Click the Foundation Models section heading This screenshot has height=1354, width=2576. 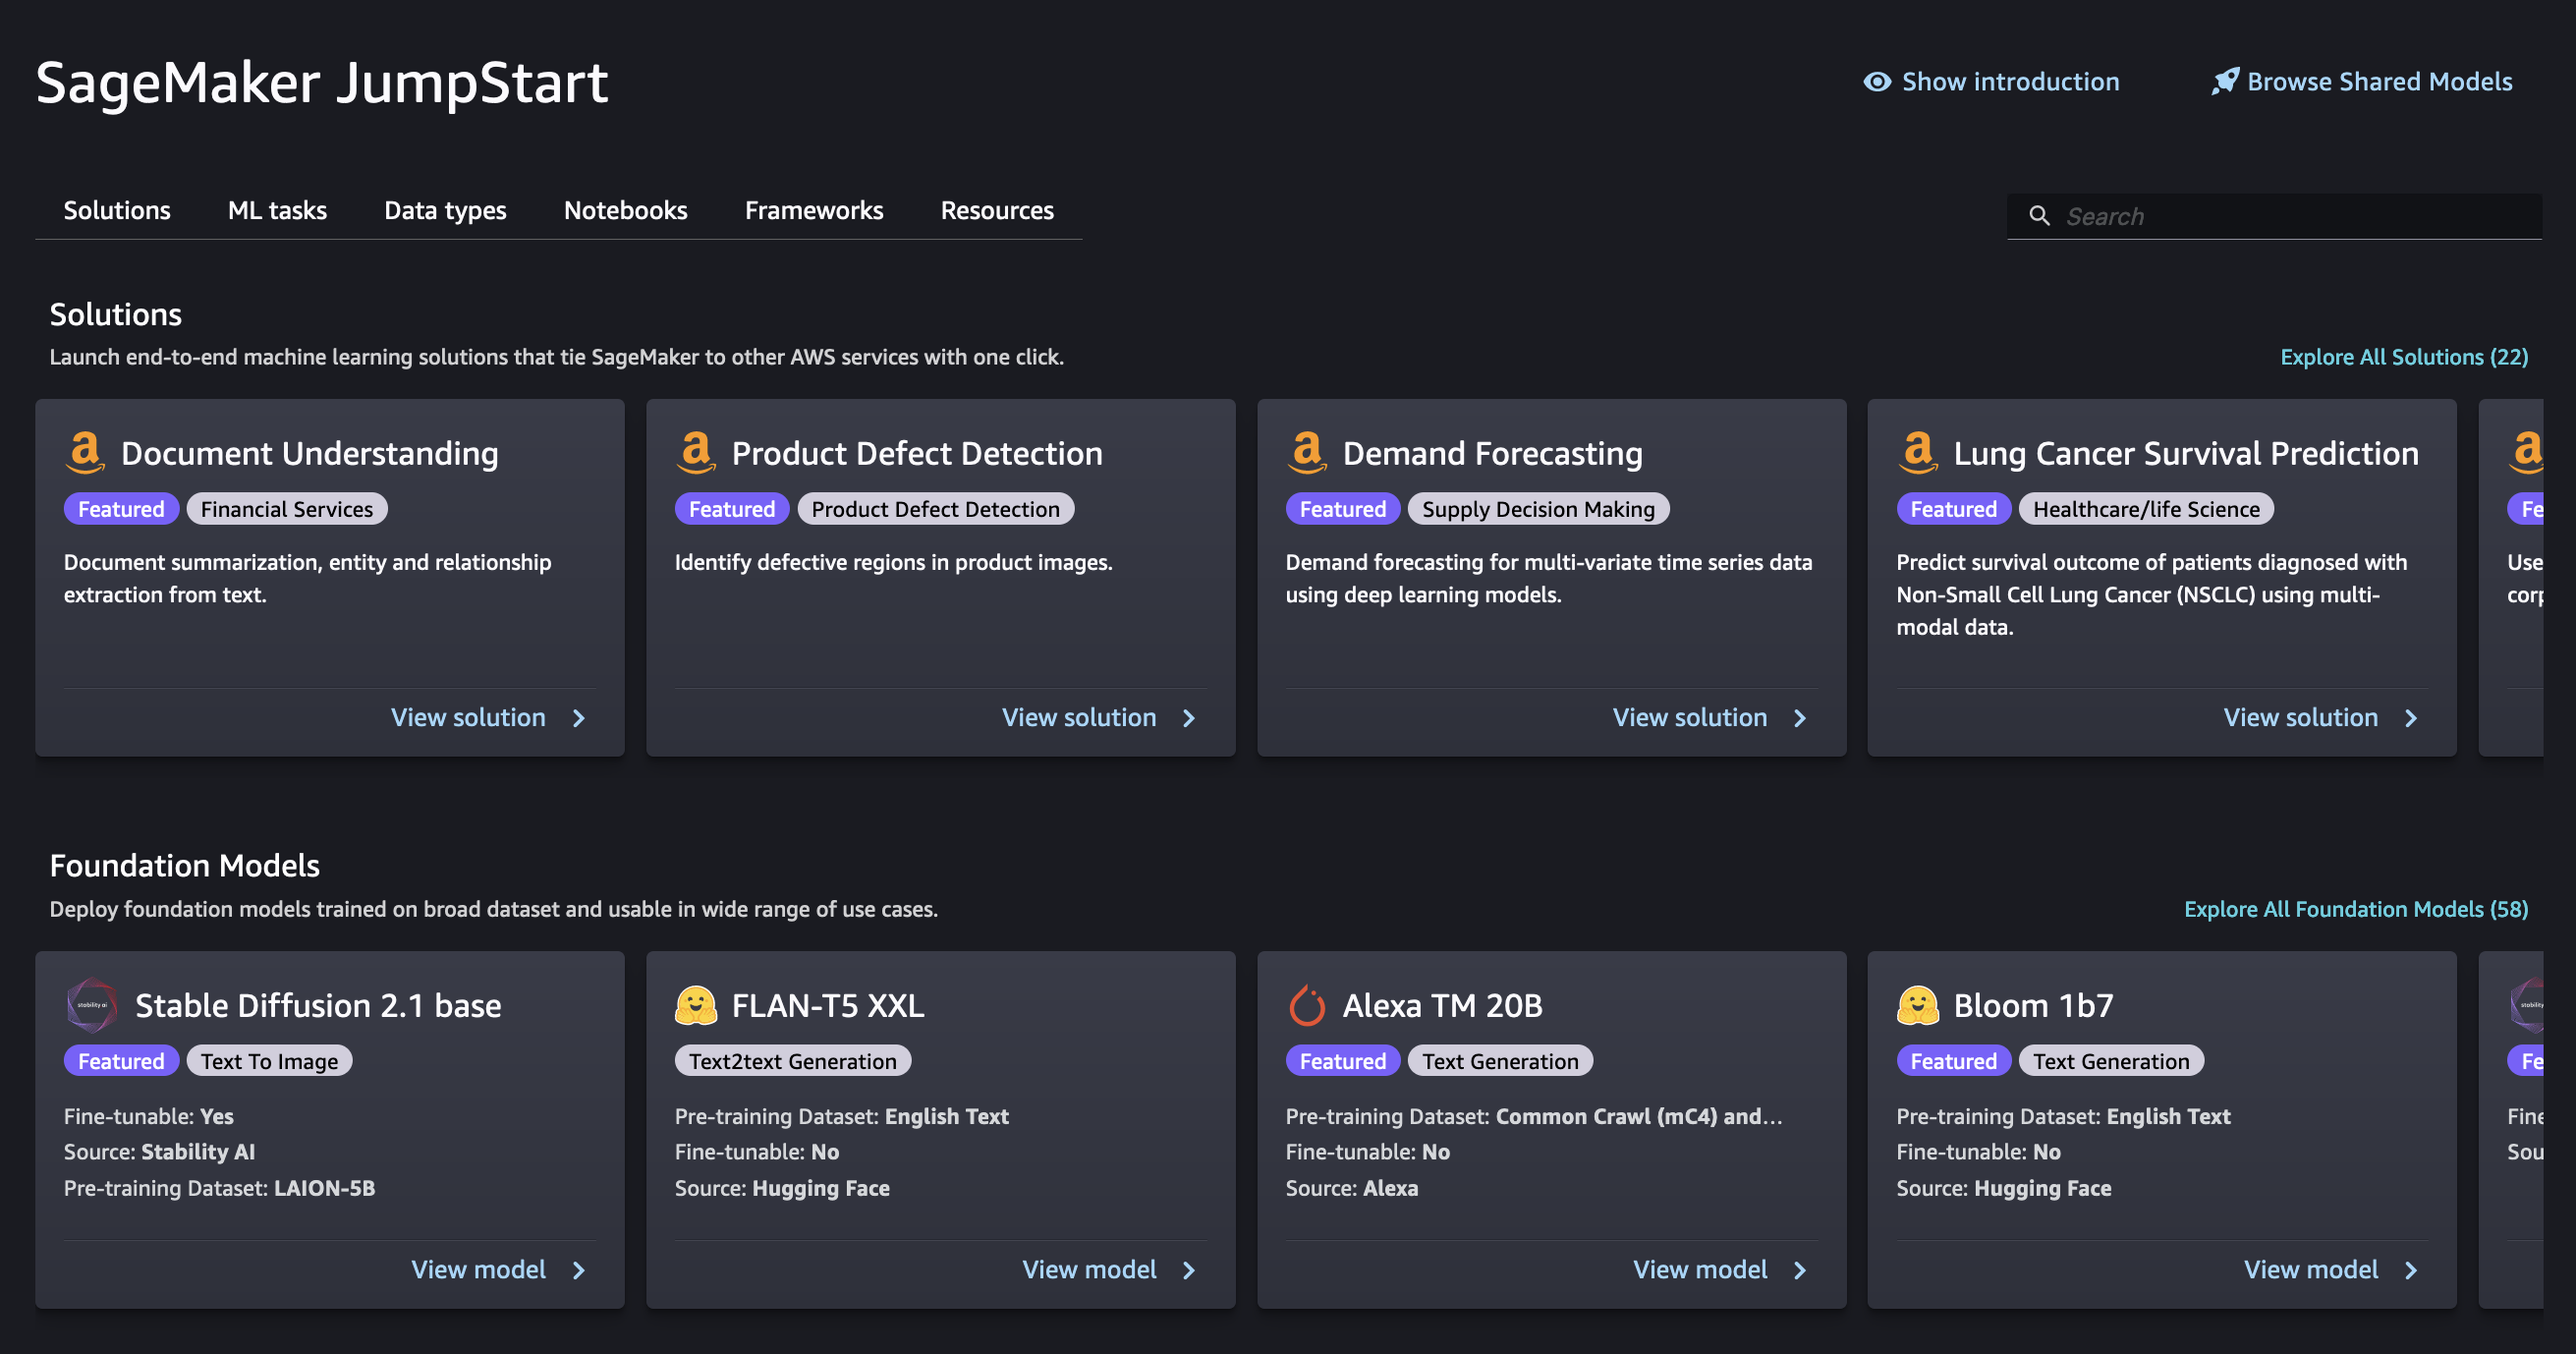tap(185, 865)
